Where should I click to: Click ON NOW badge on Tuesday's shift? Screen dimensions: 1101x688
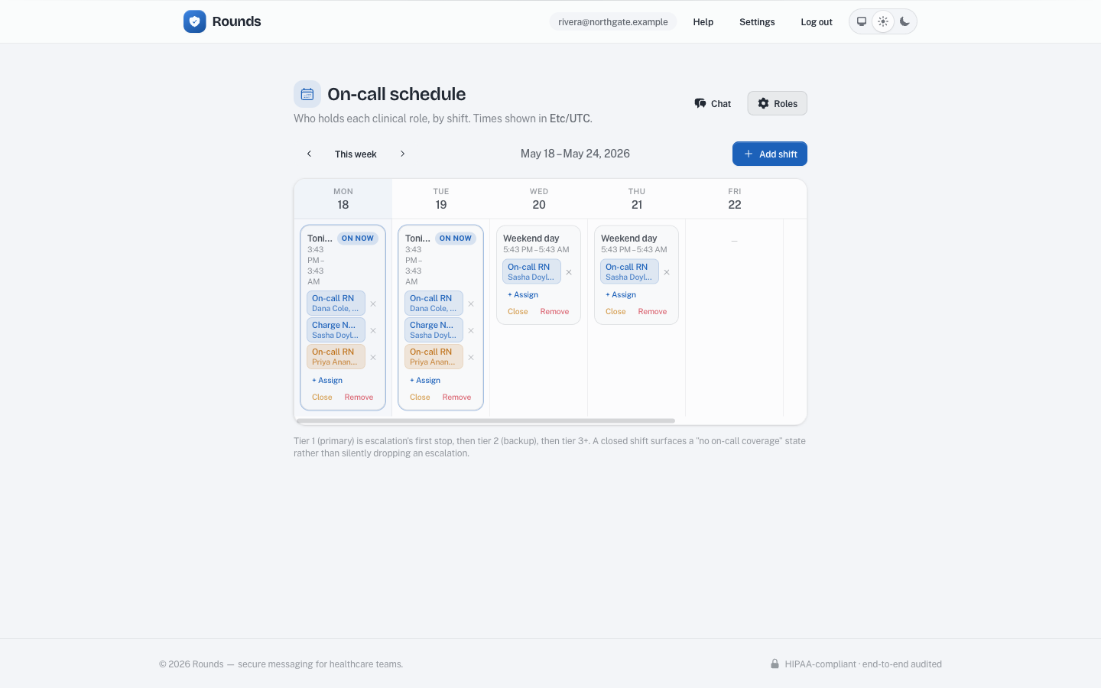(456, 239)
